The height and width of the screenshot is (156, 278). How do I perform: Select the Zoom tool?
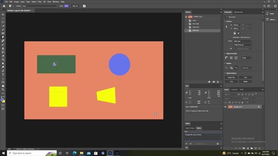(3, 90)
